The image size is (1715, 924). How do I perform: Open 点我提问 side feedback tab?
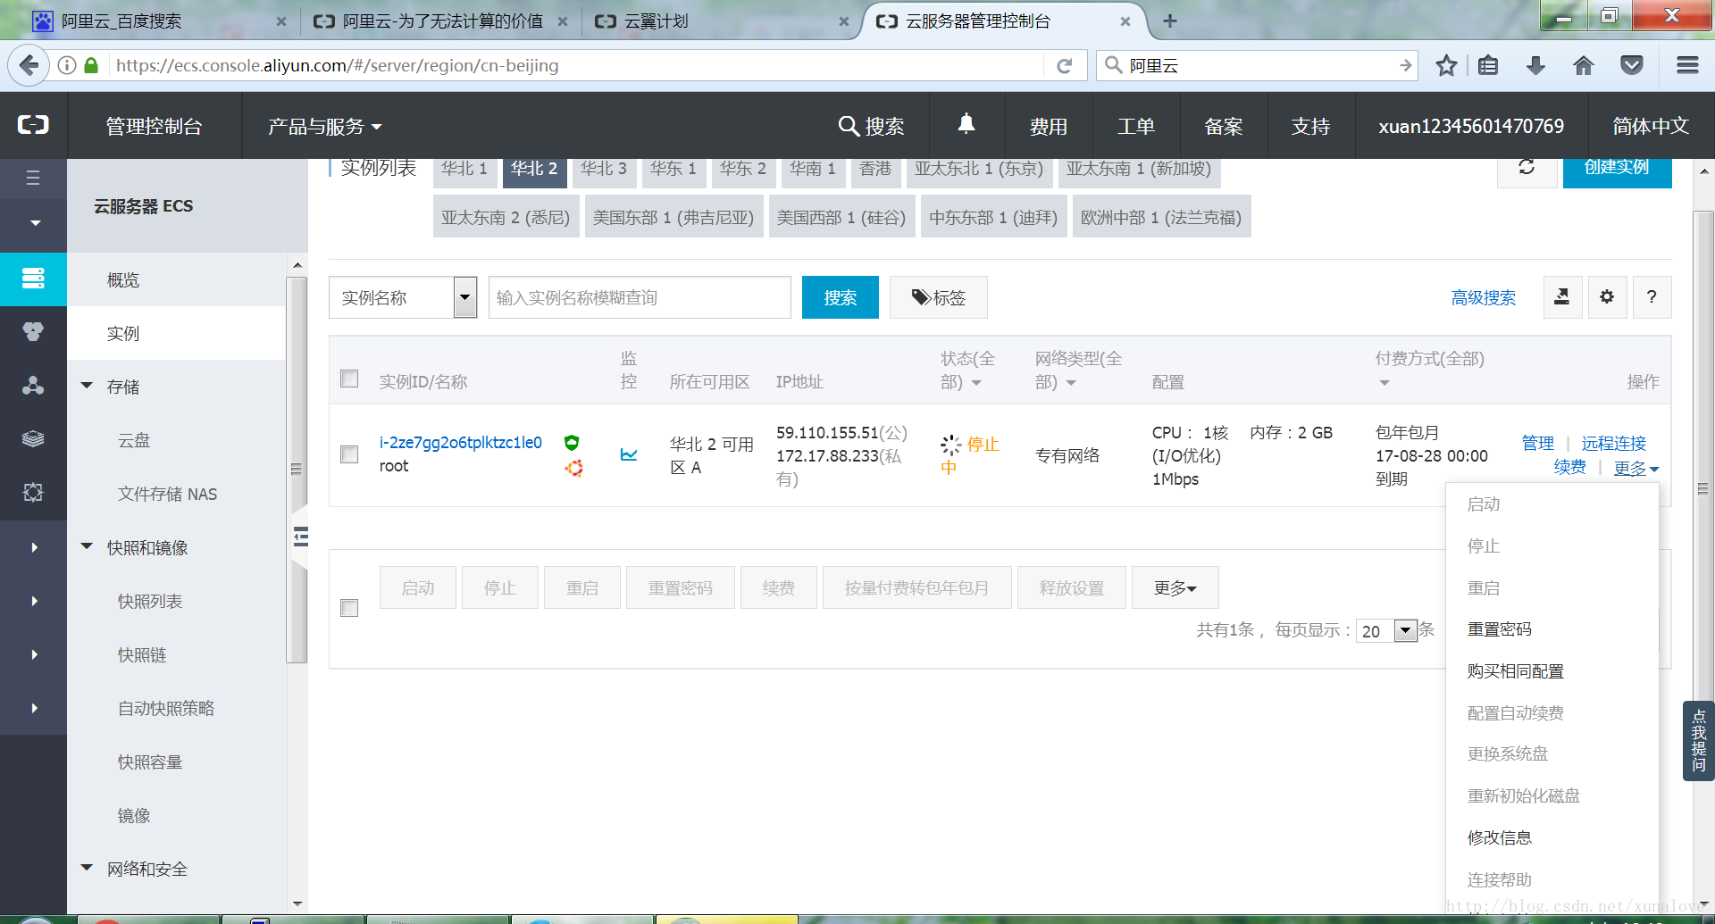[x=1698, y=740]
